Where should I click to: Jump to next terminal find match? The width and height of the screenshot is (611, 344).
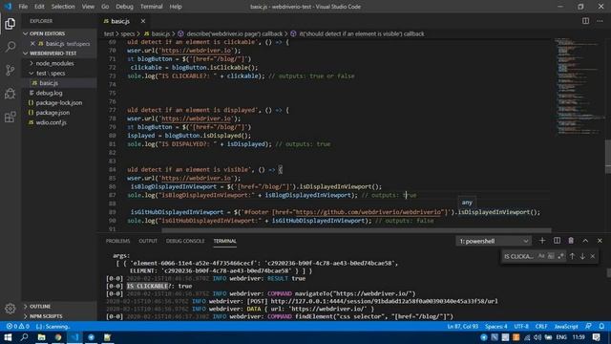click(582, 256)
